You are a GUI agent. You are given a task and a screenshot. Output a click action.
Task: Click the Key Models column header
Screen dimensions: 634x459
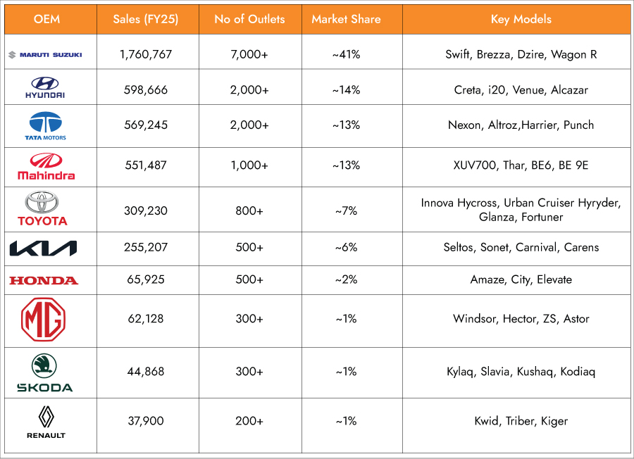point(521,19)
